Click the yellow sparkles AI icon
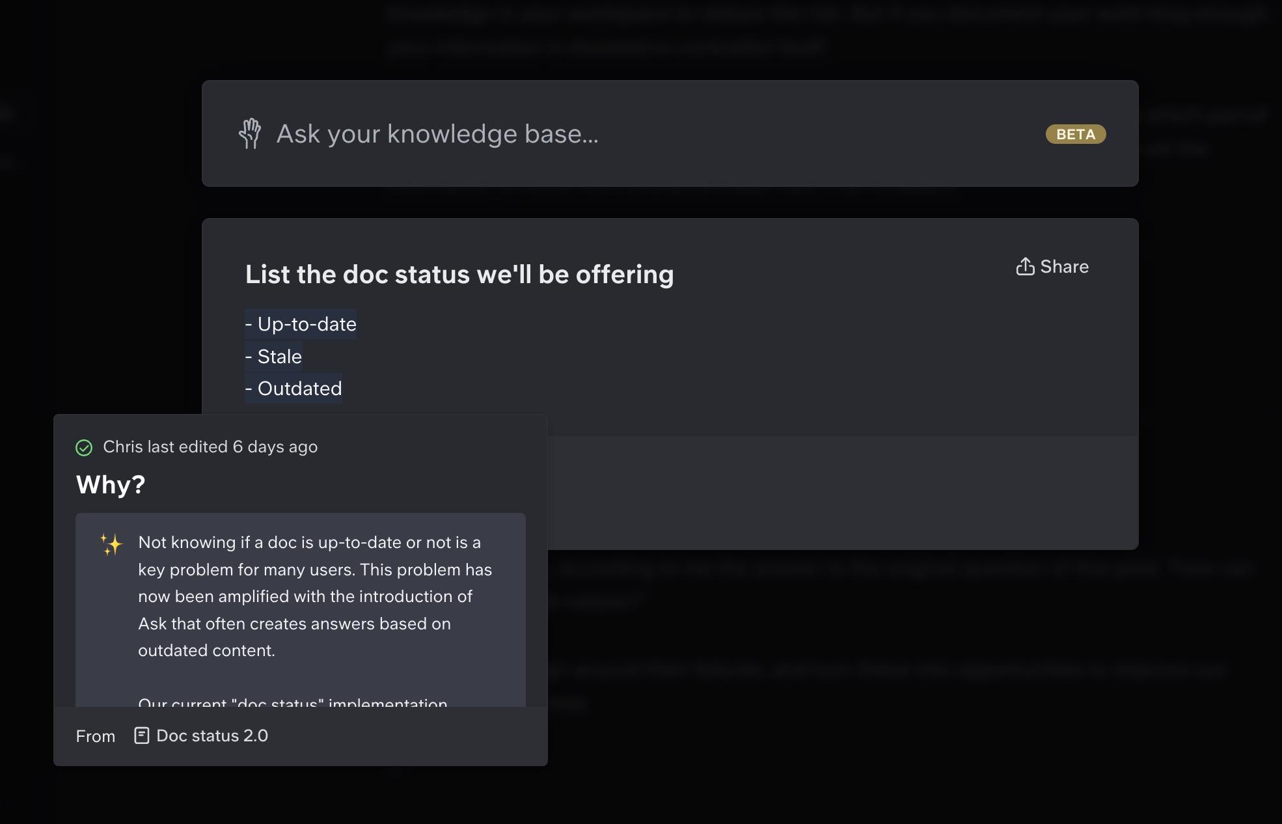Viewport: 1282px width, 824px height. (x=111, y=544)
